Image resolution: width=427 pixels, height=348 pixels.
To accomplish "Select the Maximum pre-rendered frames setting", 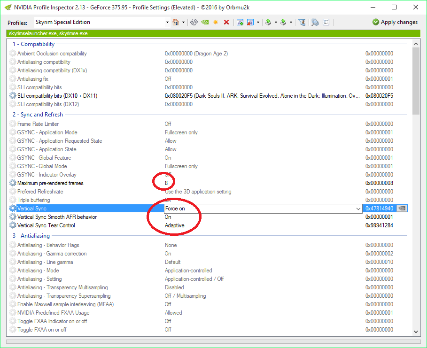I will (50, 183).
